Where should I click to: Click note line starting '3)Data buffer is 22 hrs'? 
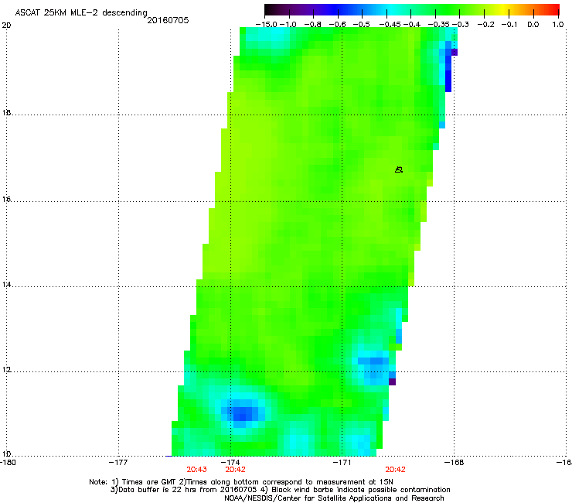[x=280, y=490]
